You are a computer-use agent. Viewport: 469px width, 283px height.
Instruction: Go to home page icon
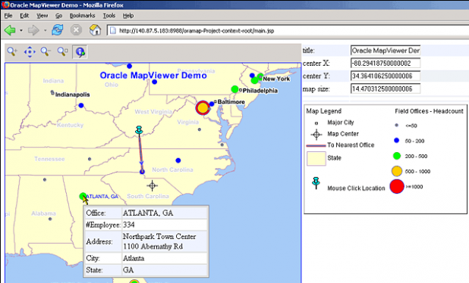pos(95,30)
